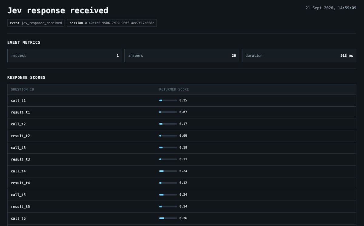
Task: Select the session ID tag
Action: pyautogui.click(x=112, y=23)
